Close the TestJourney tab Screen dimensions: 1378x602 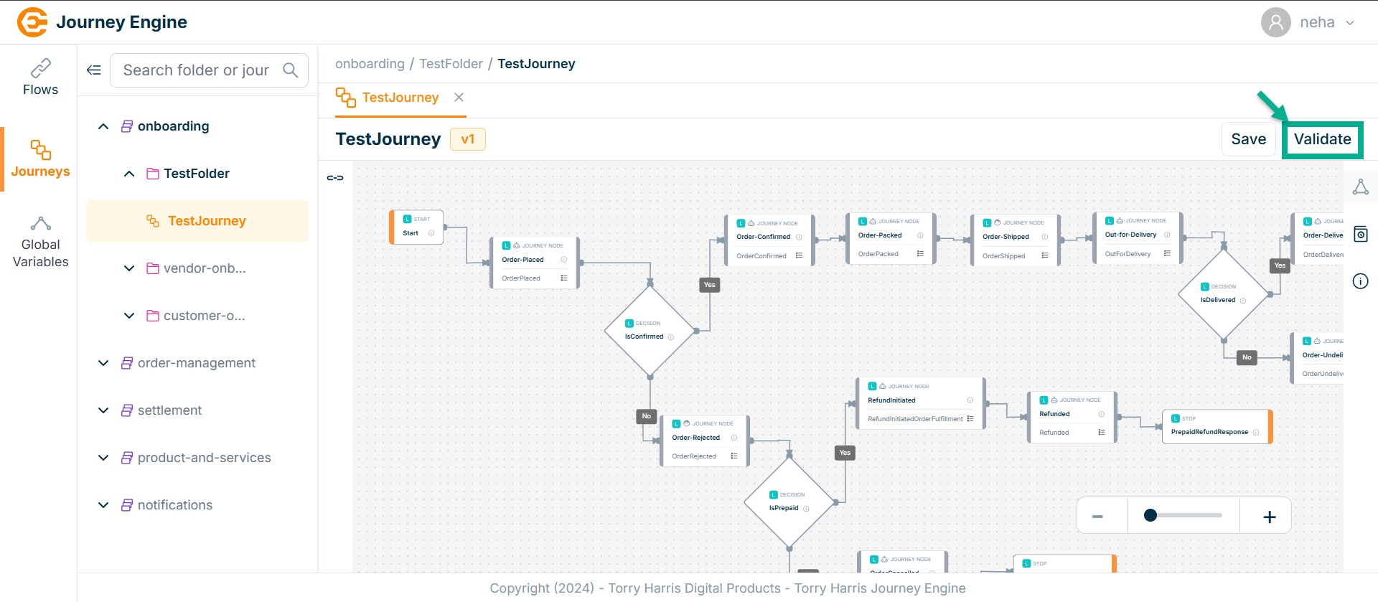click(459, 98)
